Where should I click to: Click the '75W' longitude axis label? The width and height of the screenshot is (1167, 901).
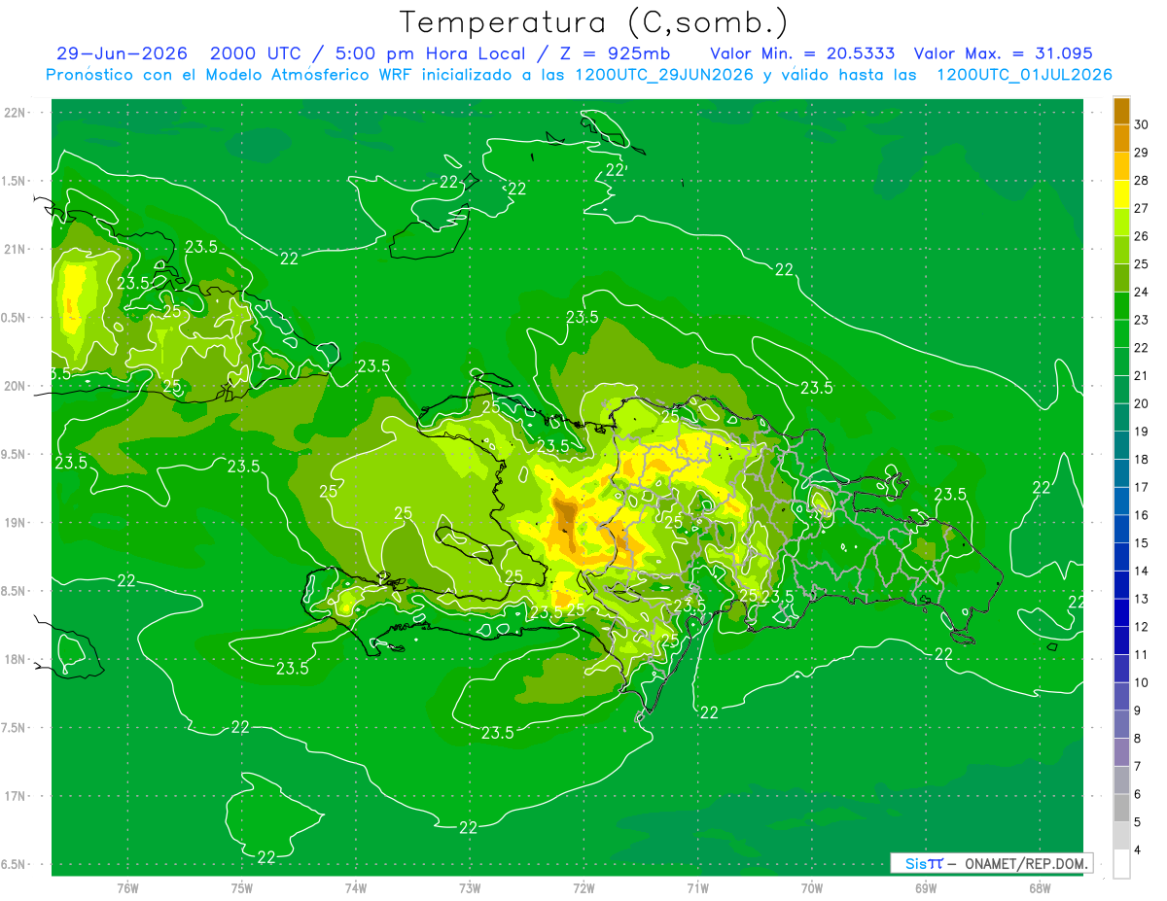click(242, 888)
